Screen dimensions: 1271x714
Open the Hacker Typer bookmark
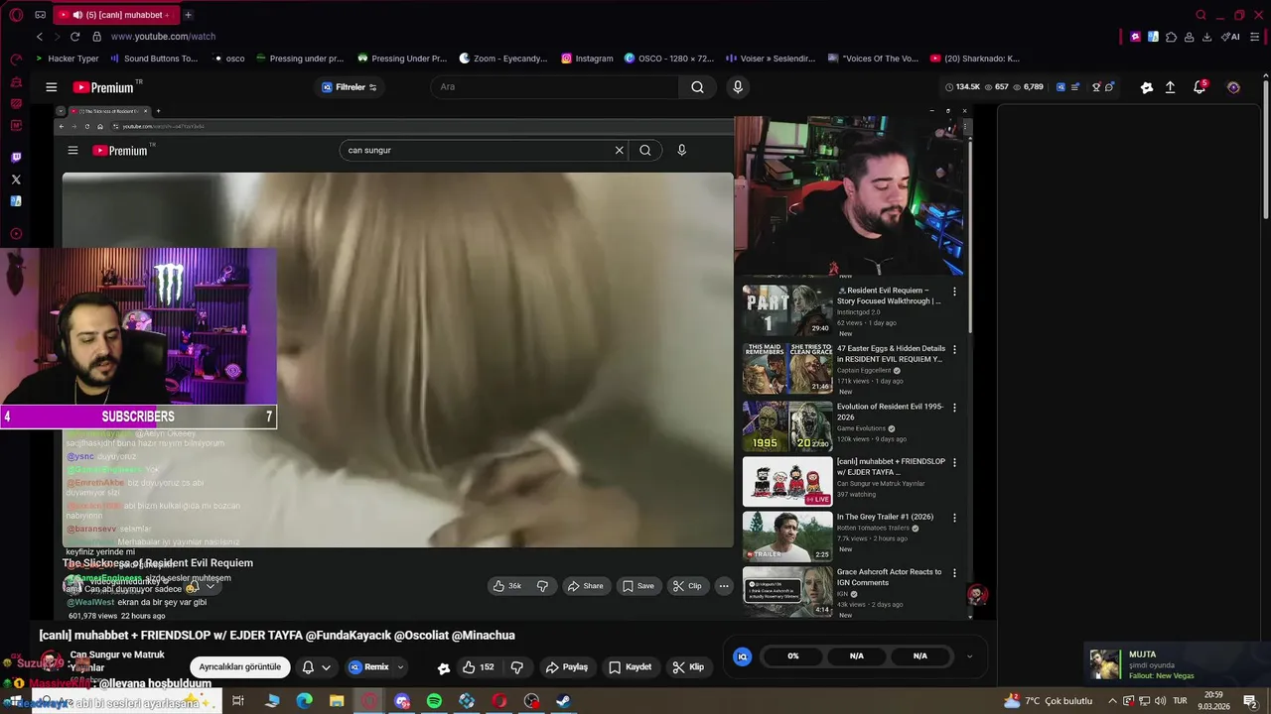[67, 59]
